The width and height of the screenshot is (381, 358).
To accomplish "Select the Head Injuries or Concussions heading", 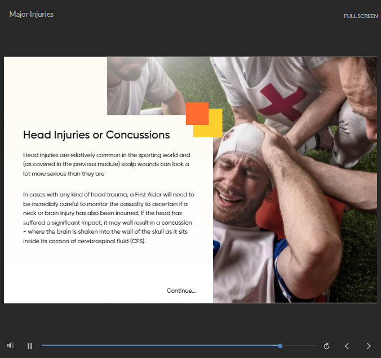I will click(x=96, y=135).
